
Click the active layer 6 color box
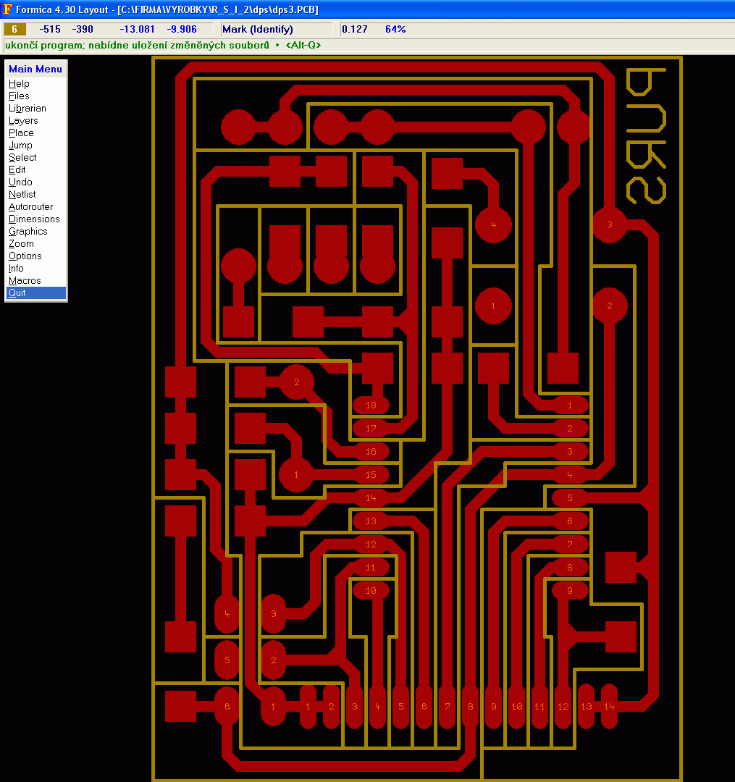click(14, 30)
